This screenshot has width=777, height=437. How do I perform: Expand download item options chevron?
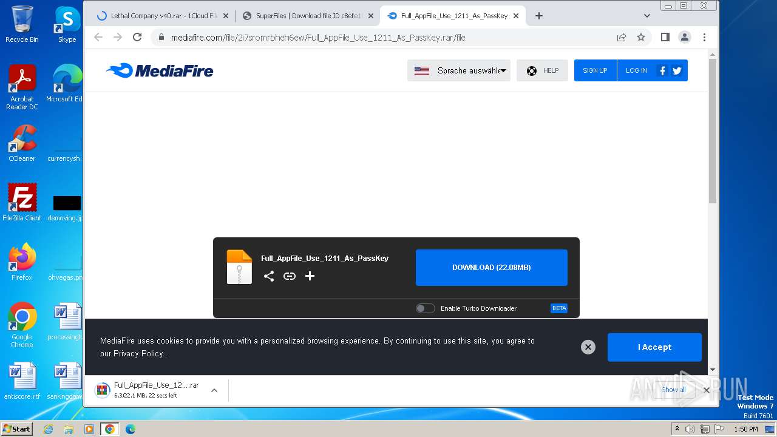click(214, 390)
